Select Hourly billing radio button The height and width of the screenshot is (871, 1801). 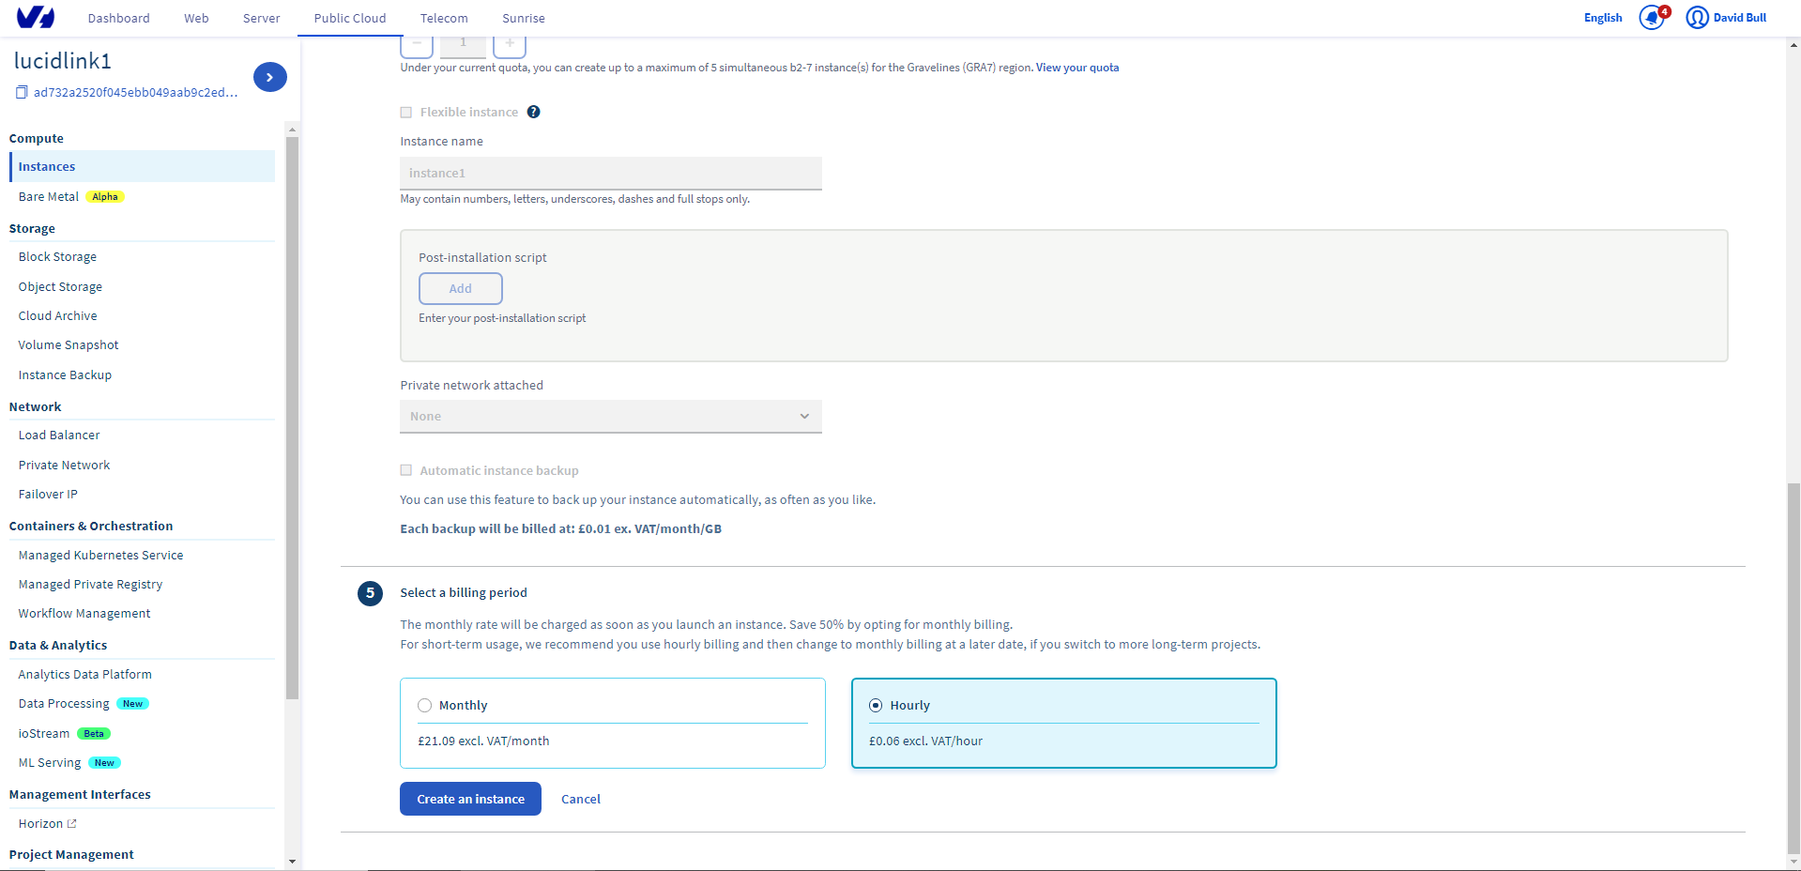[x=876, y=706]
